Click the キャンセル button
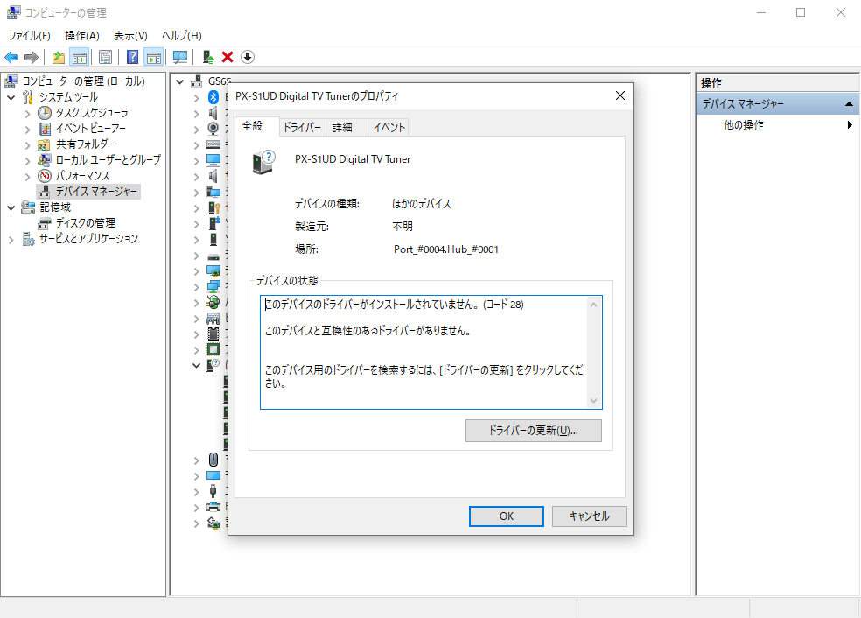861x618 pixels. tap(589, 516)
